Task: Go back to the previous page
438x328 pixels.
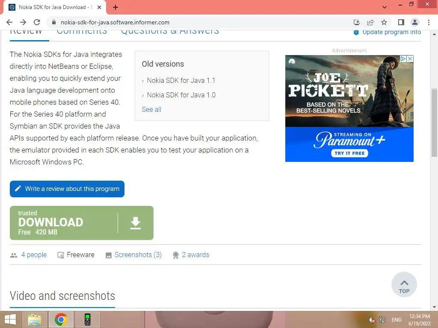Action: tap(9, 22)
